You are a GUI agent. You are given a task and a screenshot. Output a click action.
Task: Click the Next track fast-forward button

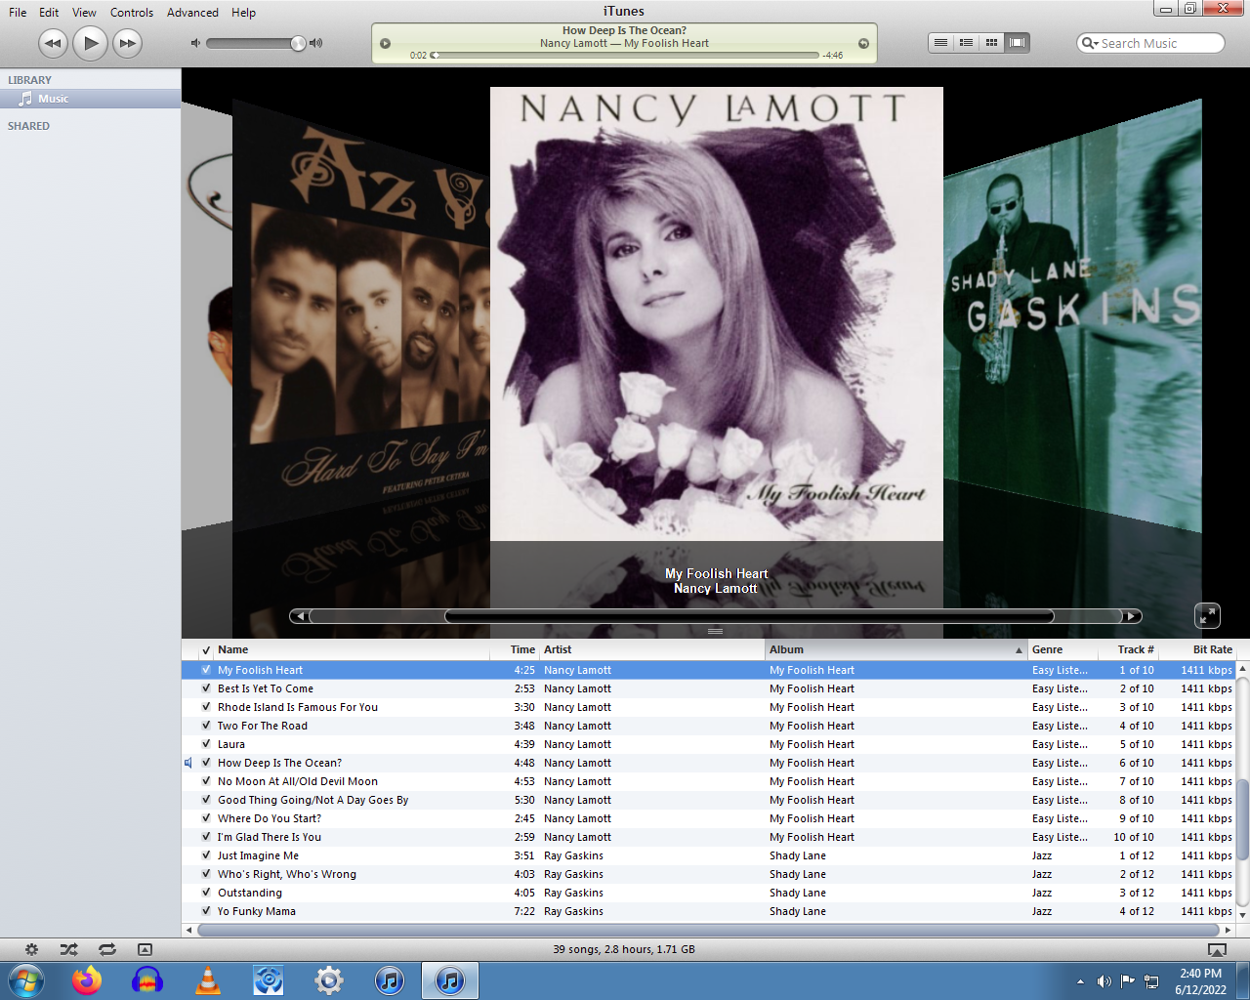[127, 43]
